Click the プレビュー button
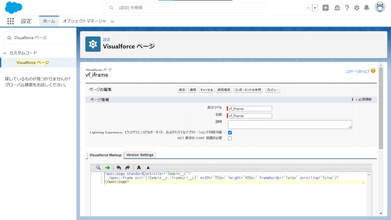This screenshot has height=220, width=391. click(x=272, y=90)
